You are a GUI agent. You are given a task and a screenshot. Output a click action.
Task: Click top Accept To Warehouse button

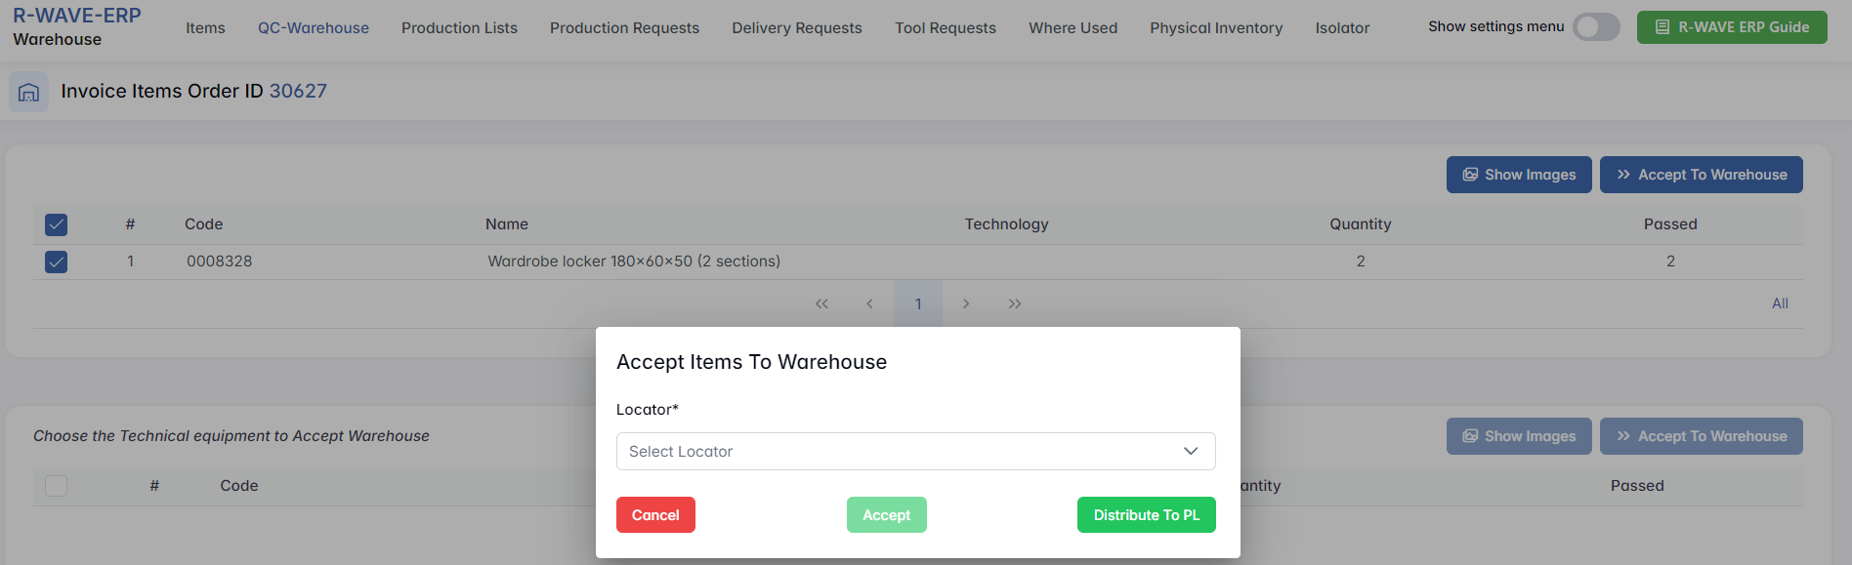point(1701,175)
